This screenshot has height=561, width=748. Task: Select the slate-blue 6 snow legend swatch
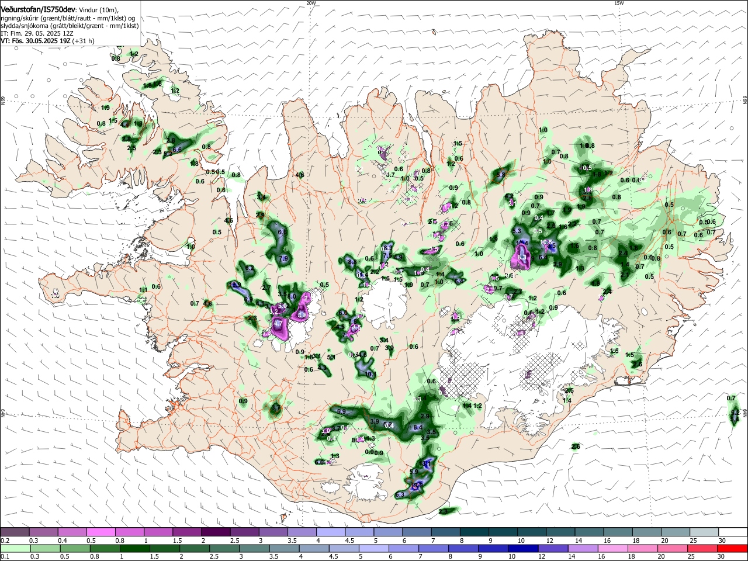click(x=417, y=532)
